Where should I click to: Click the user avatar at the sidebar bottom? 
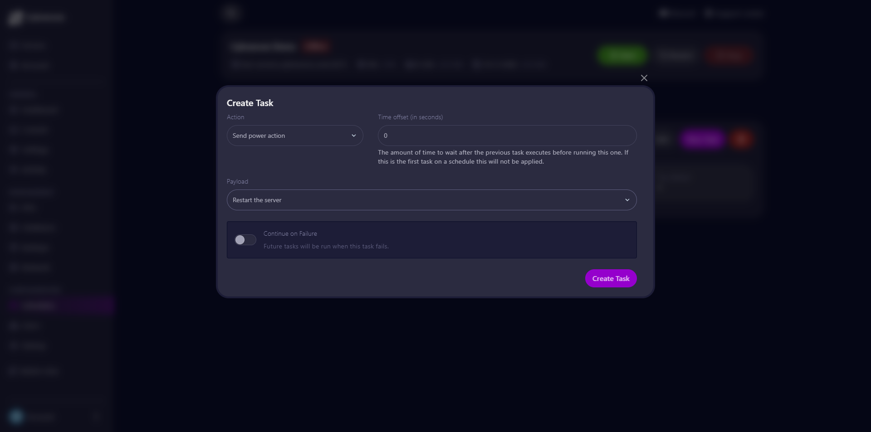point(16,417)
